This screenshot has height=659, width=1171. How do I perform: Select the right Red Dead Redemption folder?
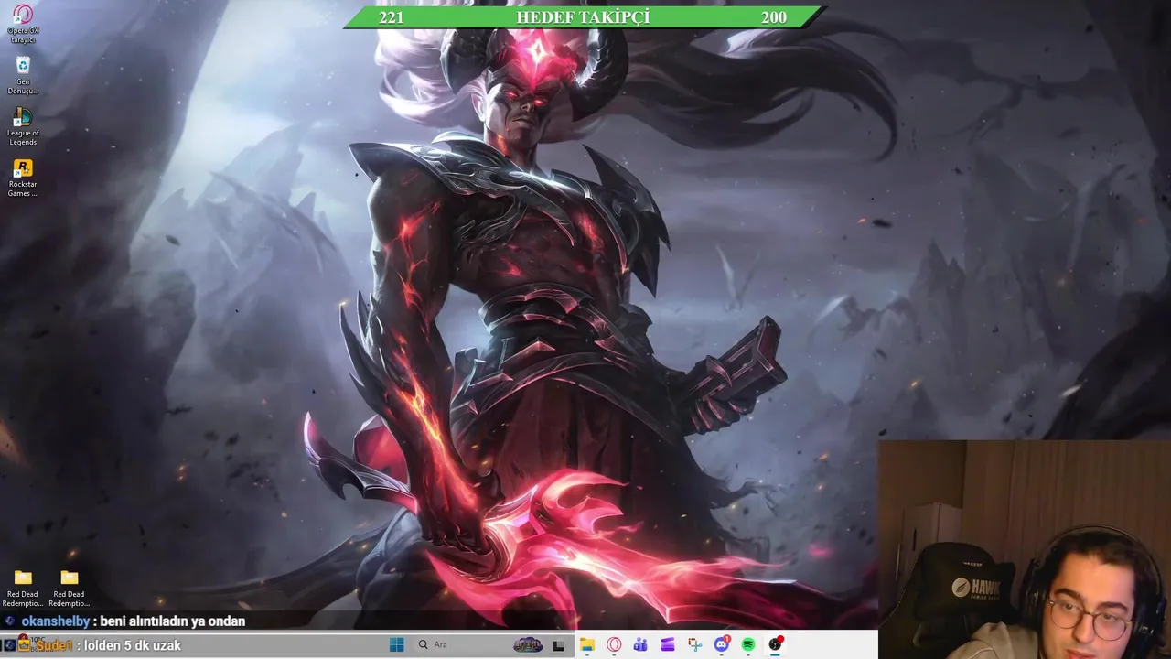point(69,588)
